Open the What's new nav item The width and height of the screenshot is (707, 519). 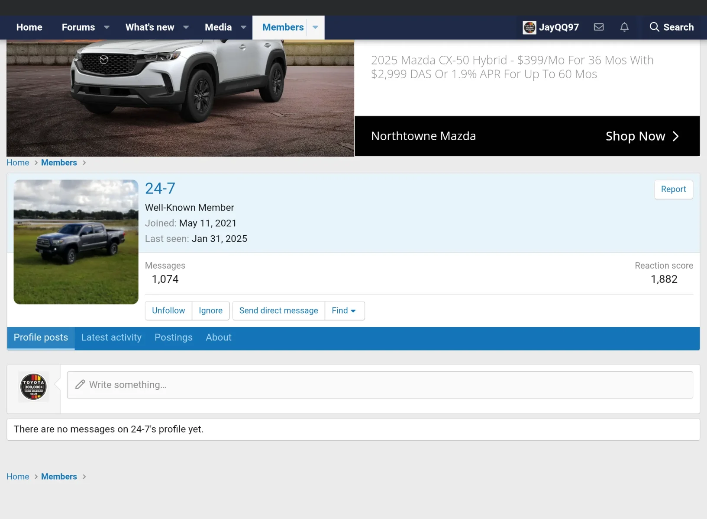click(x=150, y=27)
